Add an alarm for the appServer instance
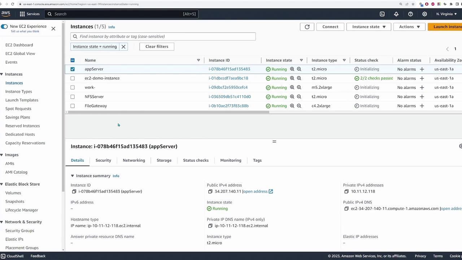462x260 pixels. click(x=422, y=69)
